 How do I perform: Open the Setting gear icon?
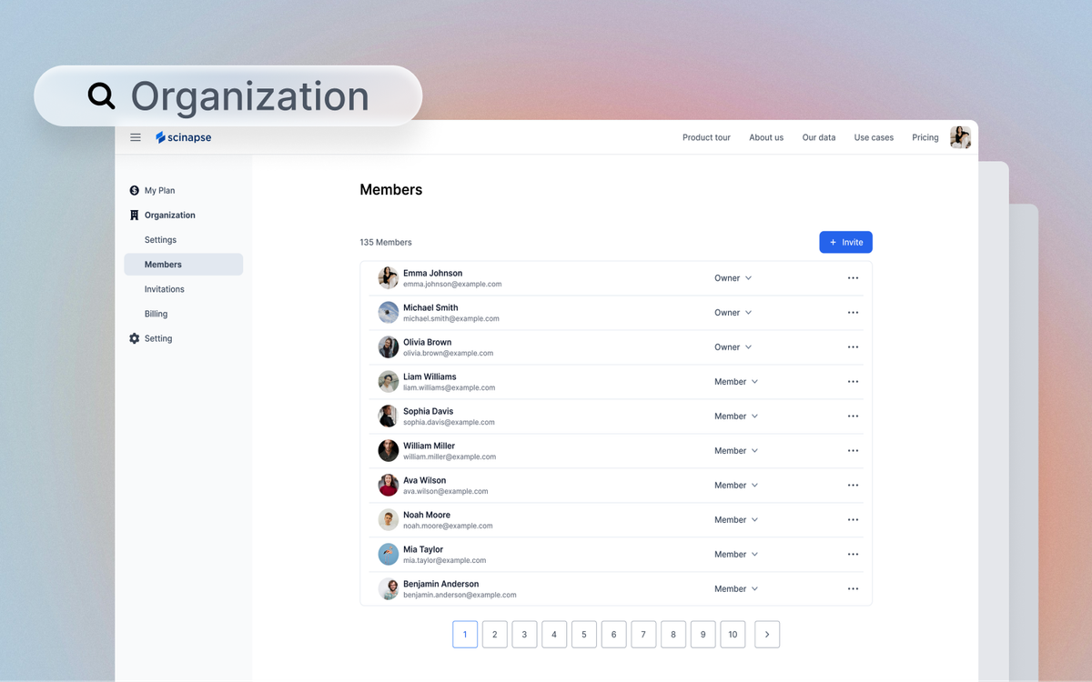coord(135,338)
